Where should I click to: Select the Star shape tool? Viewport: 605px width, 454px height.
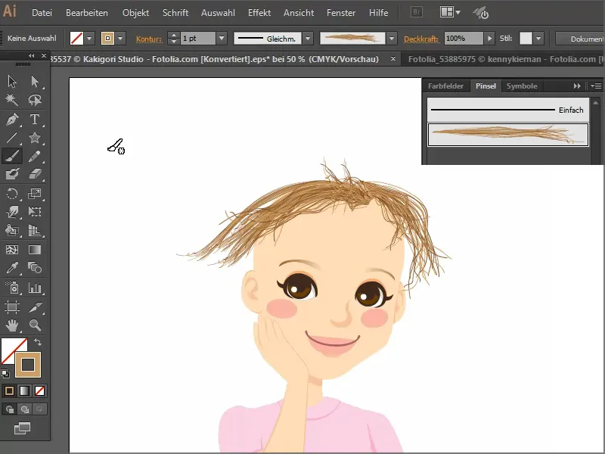[x=35, y=138]
